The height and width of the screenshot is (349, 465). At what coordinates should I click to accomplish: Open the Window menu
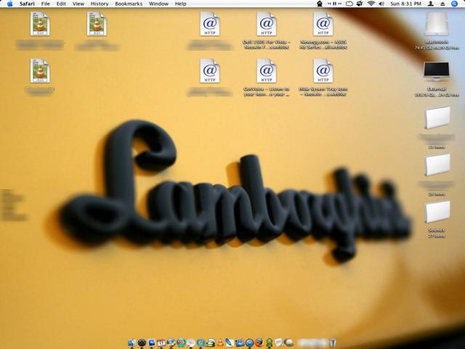(158, 4)
